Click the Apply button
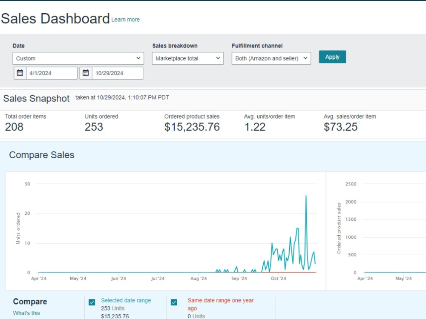 click(x=332, y=57)
